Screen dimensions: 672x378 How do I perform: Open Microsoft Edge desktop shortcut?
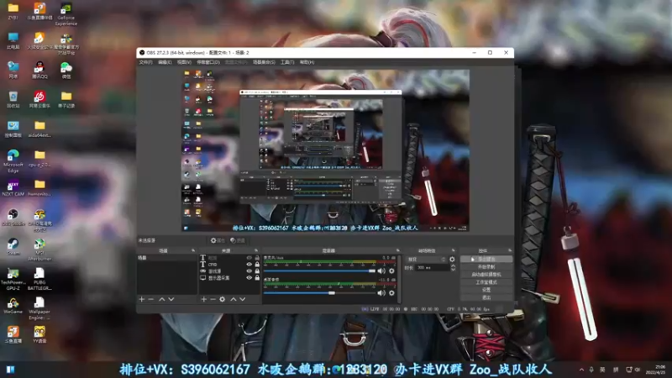click(x=13, y=160)
